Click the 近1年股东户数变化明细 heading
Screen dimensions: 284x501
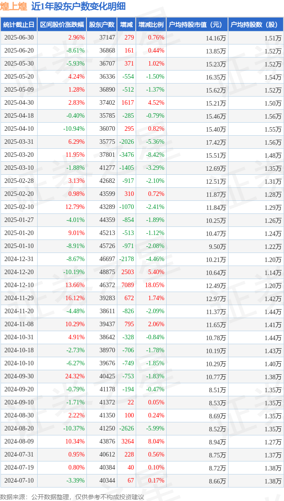tap(78, 6)
